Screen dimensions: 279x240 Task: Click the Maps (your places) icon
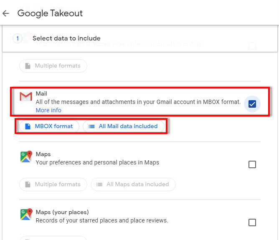[26, 215]
